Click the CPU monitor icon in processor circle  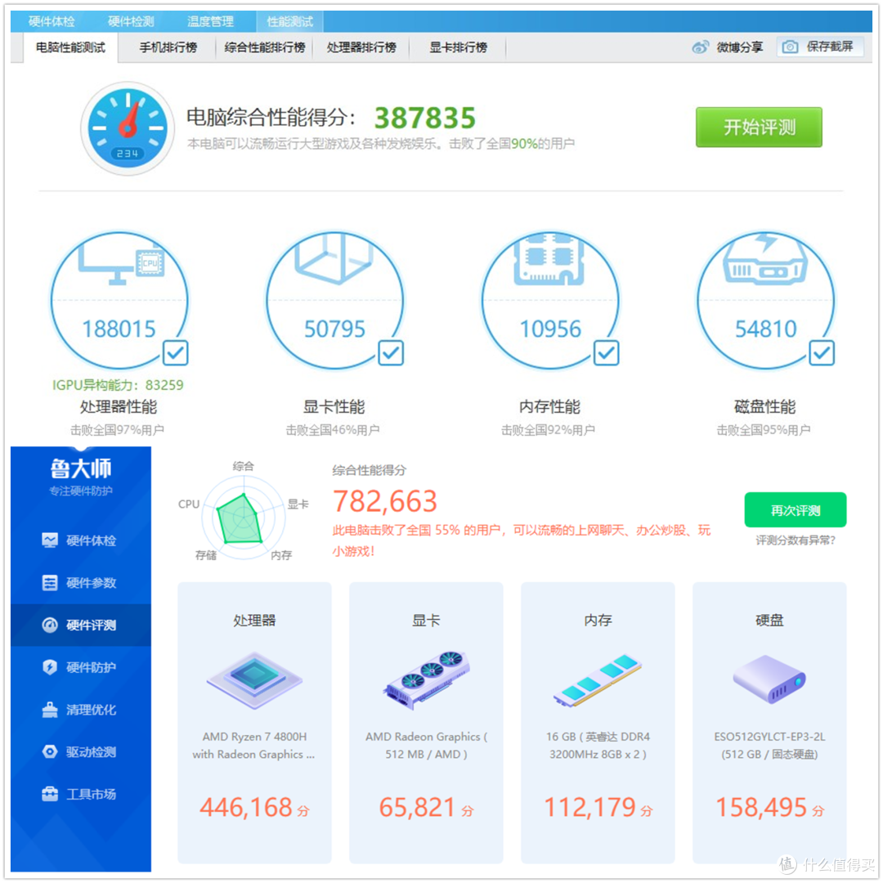point(121,263)
